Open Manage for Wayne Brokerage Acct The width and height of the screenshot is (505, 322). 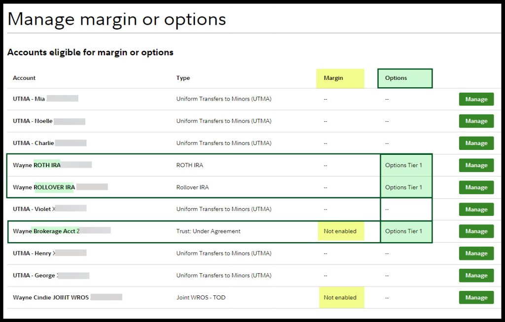(x=476, y=231)
